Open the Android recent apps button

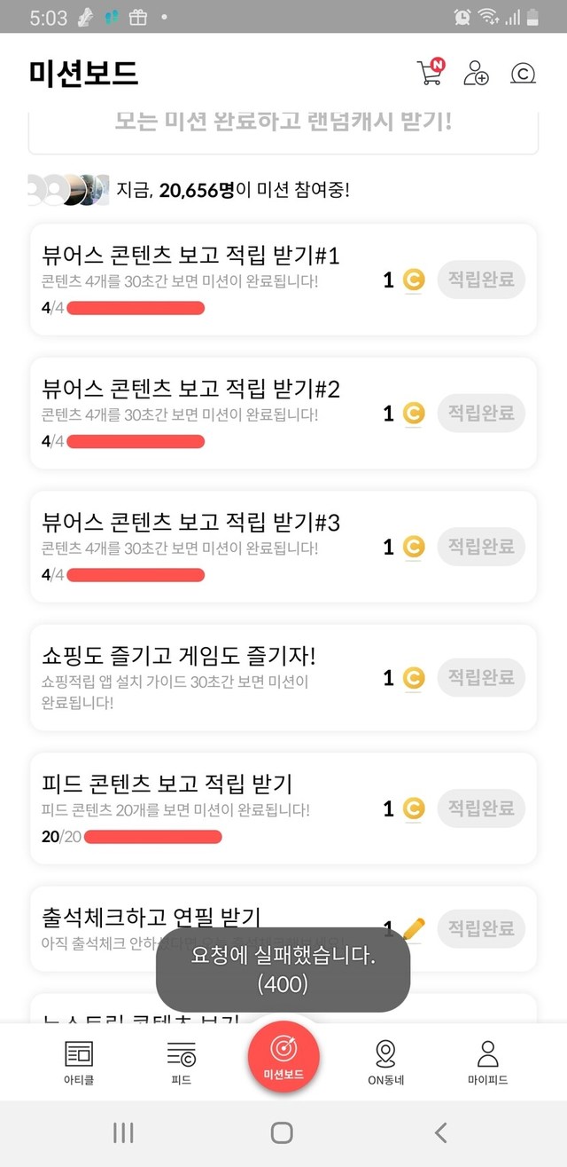click(123, 1132)
